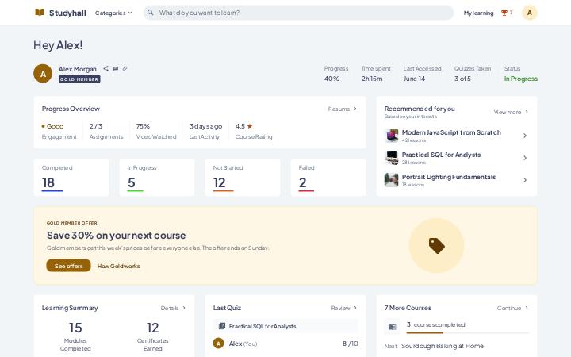Open Details in Learning Summary
The width and height of the screenshot is (571, 357).
[x=174, y=308]
